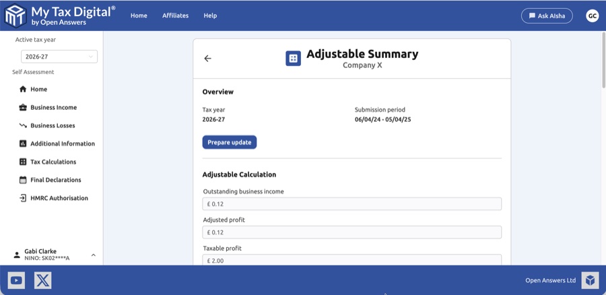Go to Business Income in sidebar
The height and width of the screenshot is (295, 606).
point(54,108)
